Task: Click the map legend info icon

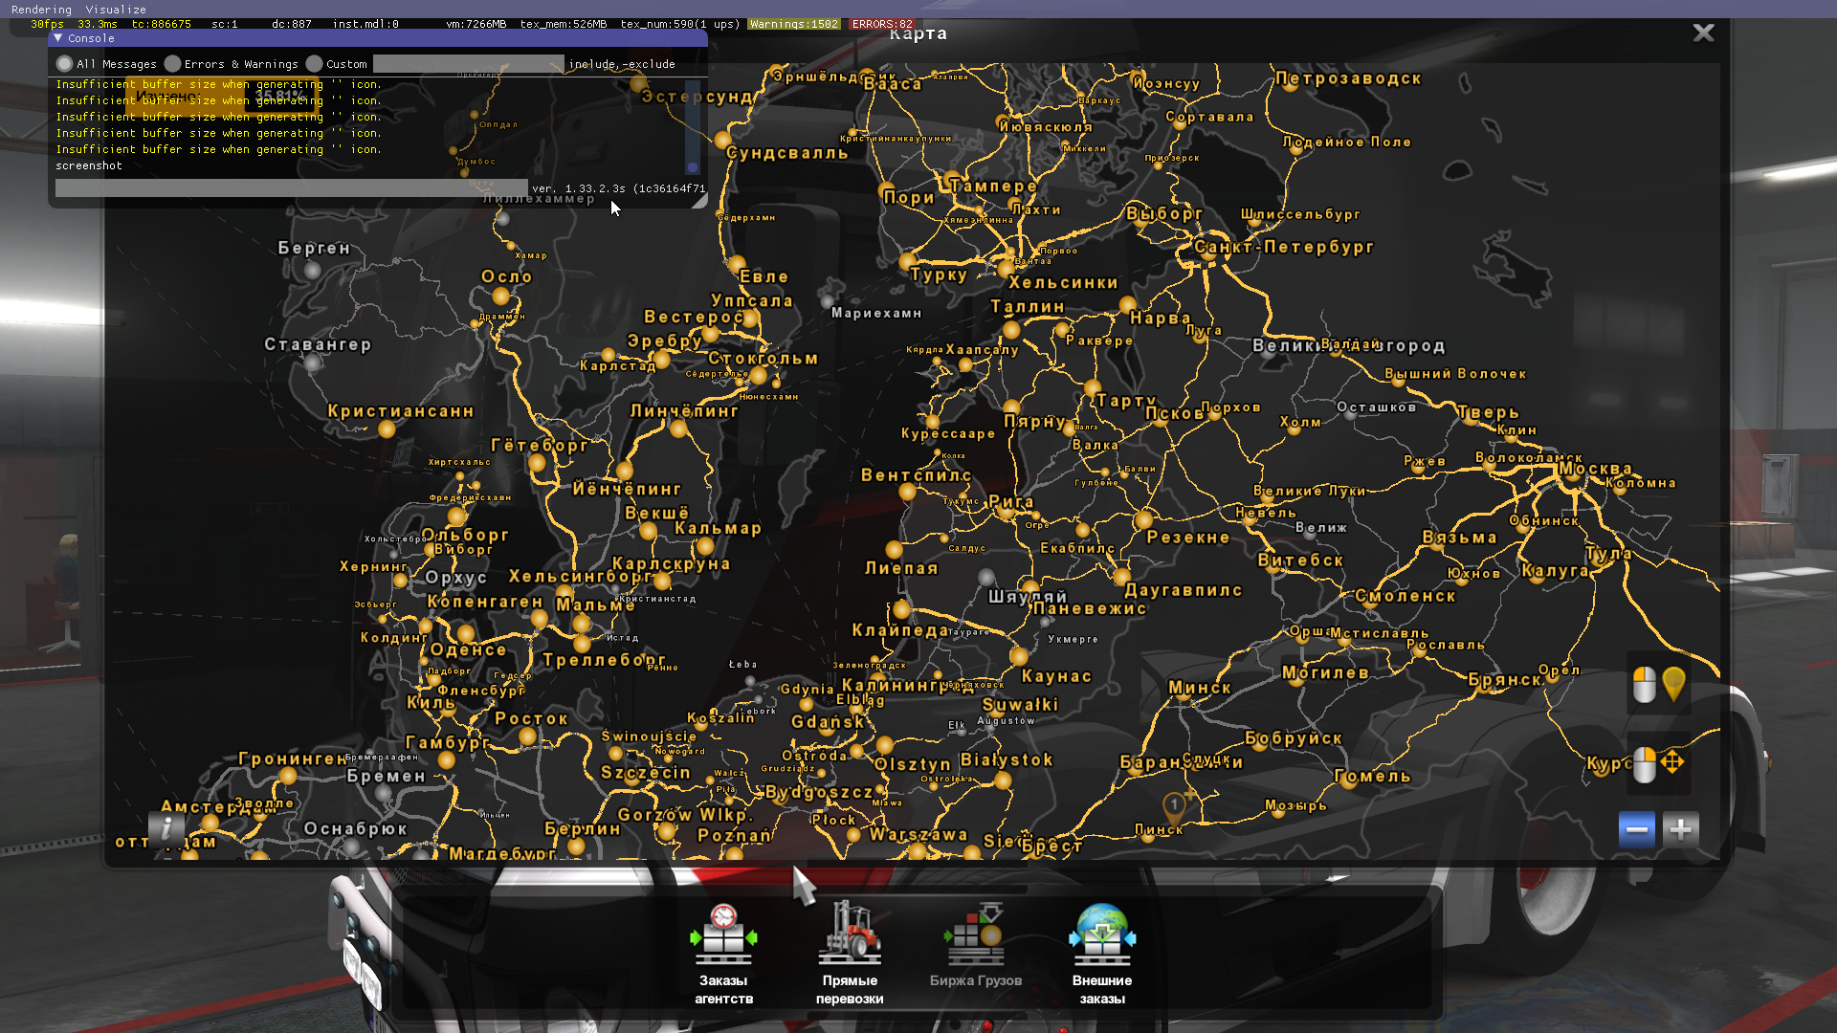Action: [x=166, y=827]
